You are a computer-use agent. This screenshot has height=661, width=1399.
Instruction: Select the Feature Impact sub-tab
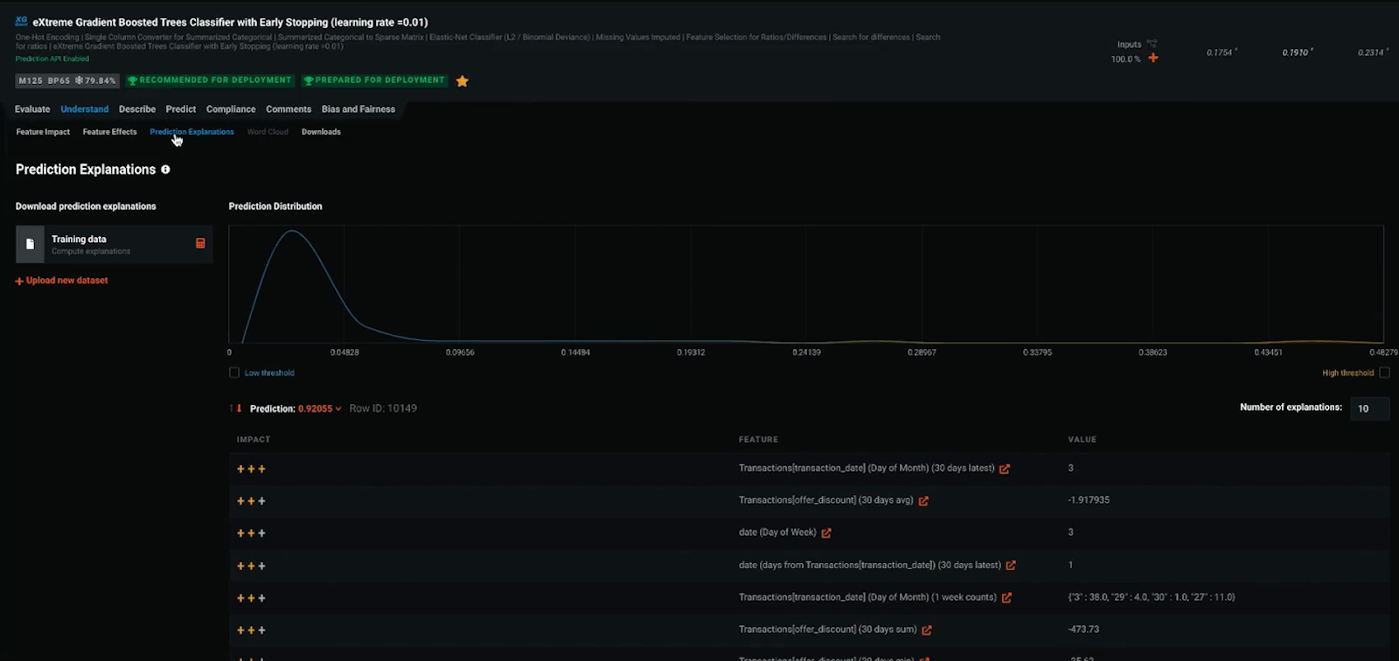click(43, 132)
